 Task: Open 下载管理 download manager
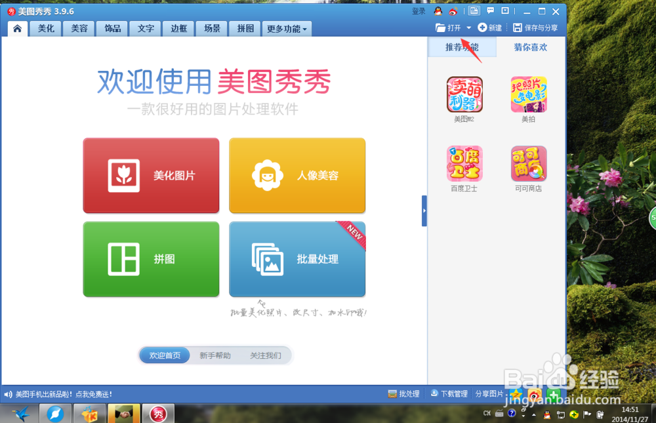(449, 393)
